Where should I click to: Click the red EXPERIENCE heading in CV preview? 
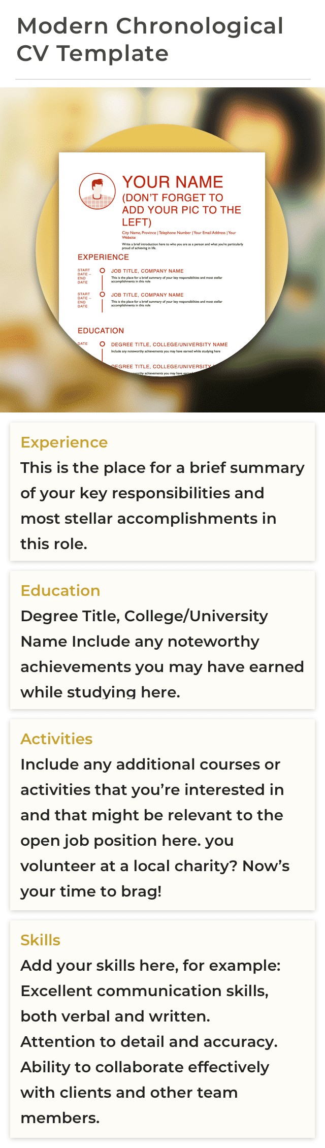point(103,257)
